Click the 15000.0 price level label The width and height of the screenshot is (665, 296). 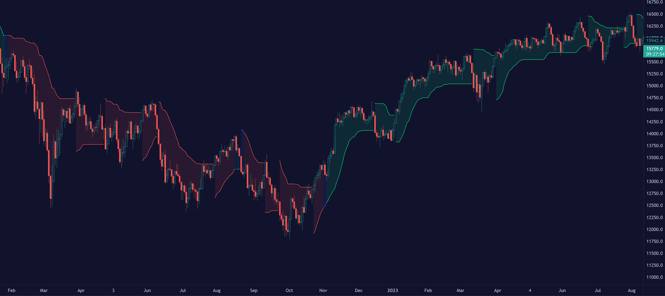click(x=654, y=86)
